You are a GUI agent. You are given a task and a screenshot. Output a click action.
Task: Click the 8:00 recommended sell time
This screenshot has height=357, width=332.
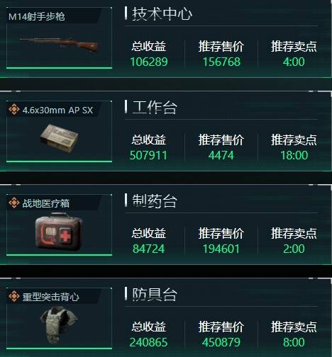294,342
